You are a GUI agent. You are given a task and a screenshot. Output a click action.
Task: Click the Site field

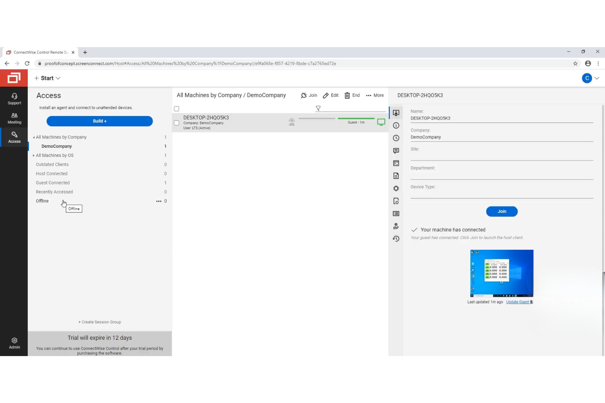[x=502, y=156]
